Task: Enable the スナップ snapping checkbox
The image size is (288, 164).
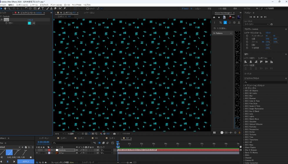Action: pos(88,8)
